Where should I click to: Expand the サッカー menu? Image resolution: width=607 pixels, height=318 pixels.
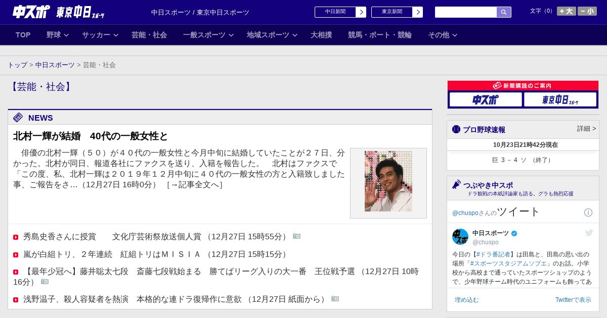(x=100, y=35)
